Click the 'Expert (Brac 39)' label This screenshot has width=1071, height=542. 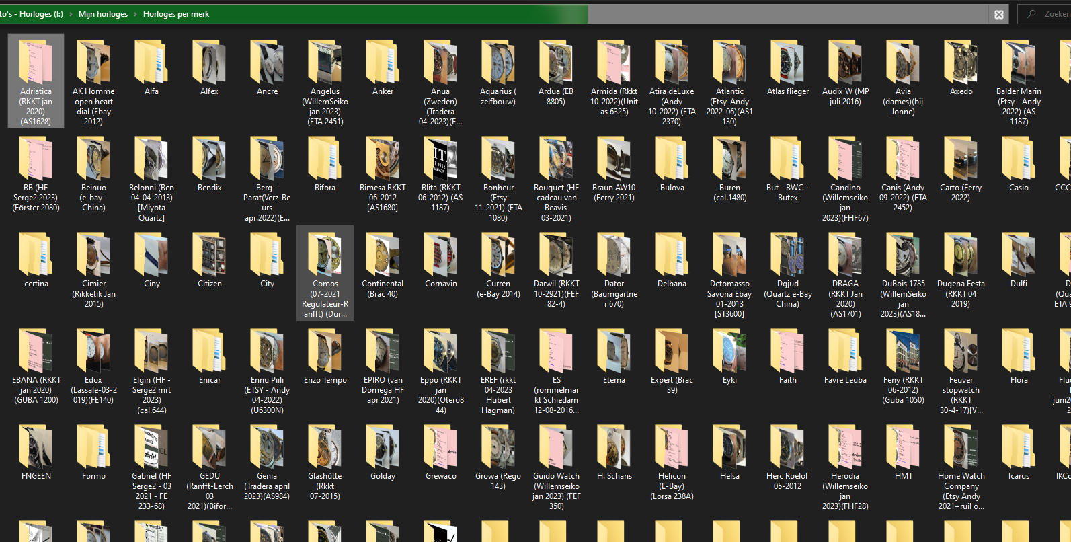(672, 385)
